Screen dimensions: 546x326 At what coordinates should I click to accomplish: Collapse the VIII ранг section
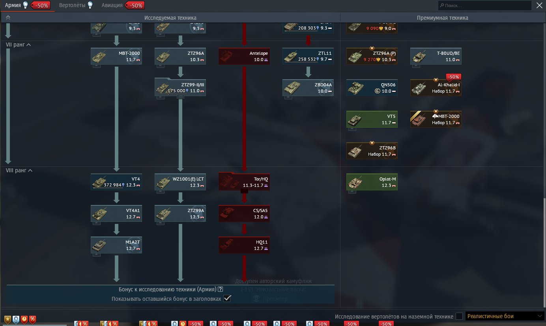[19, 170]
